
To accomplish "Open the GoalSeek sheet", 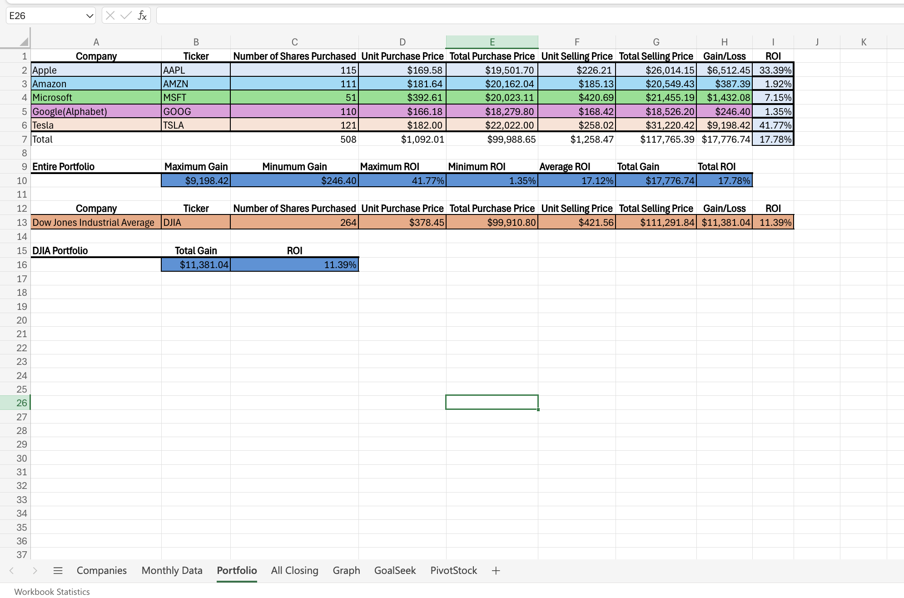I will 394,570.
